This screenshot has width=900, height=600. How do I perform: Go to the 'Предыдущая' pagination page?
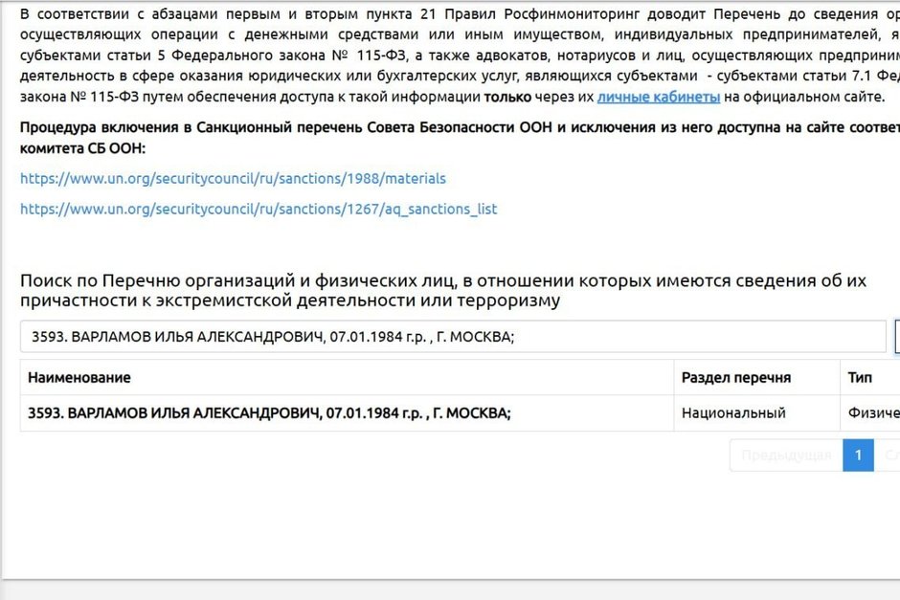tap(786, 456)
